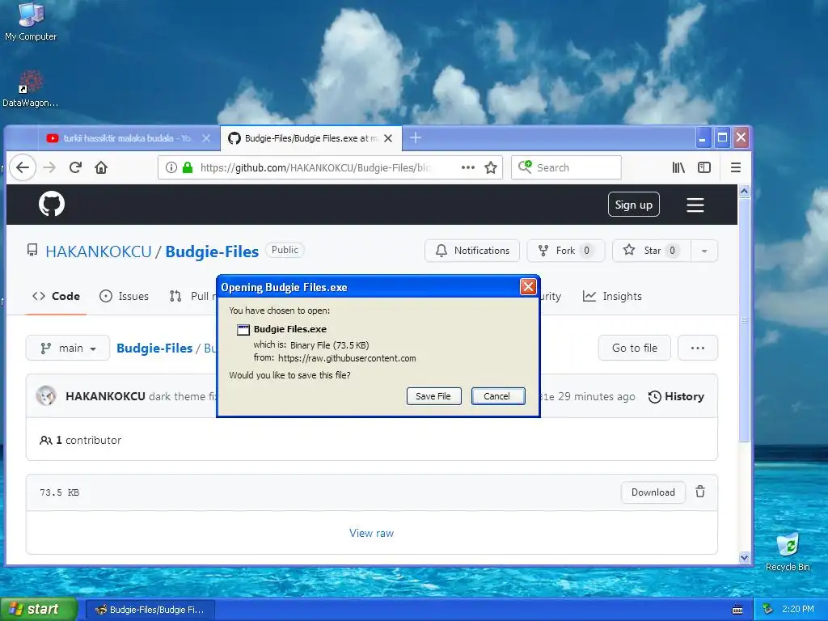Click the Sign up button

pyautogui.click(x=634, y=205)
